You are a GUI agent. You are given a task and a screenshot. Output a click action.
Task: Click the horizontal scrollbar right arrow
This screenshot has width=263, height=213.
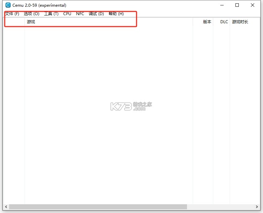[x=257, y=207]
